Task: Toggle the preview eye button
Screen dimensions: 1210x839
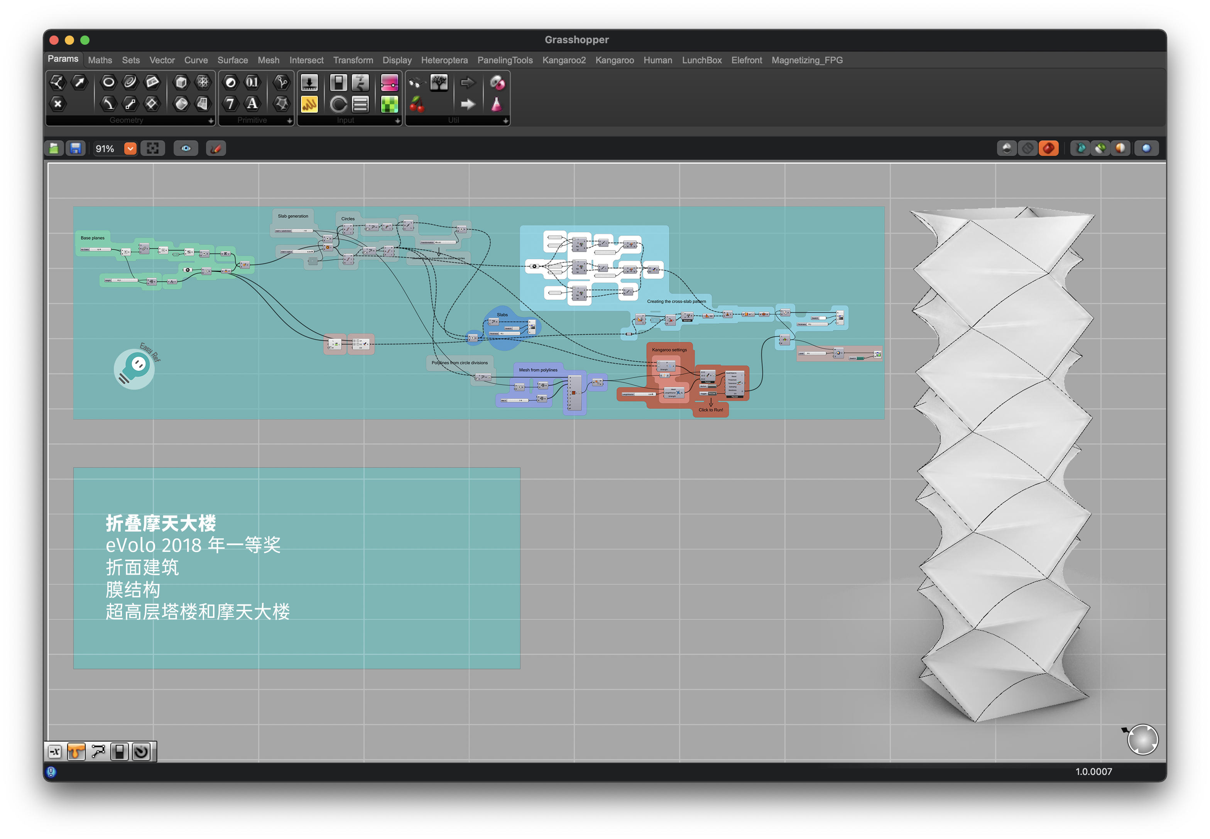Action: pos(186,149)
